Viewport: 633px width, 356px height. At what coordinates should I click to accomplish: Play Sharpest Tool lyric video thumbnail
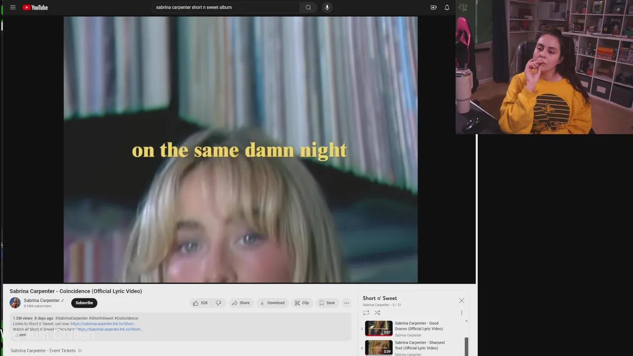coord(379,348)
